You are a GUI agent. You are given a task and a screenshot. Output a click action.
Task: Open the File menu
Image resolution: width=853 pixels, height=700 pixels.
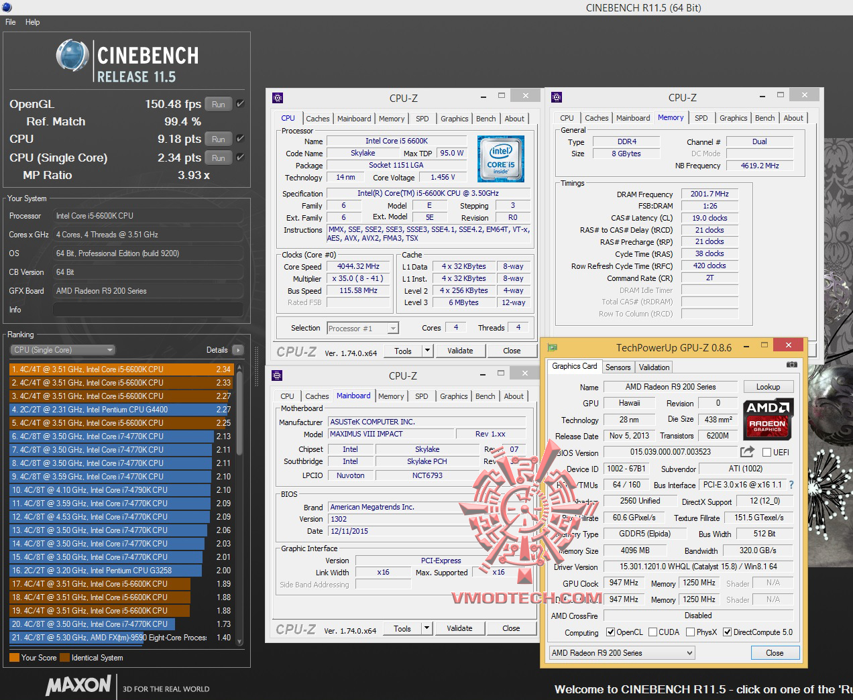11,22
